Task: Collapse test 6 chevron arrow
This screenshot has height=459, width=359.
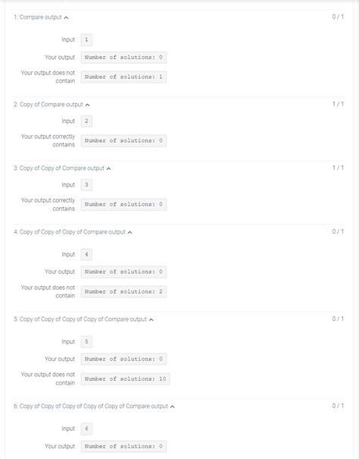Action: coord(173,407)
